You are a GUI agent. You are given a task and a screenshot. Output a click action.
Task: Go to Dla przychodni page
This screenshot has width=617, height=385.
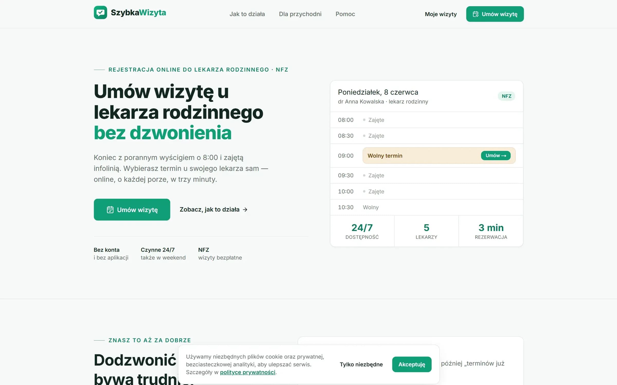point(300,14)
